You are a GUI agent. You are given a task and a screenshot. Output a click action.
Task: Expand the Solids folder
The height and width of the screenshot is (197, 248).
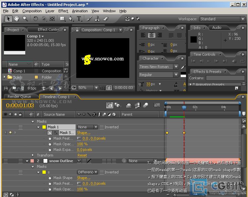click(x=5, y=77)
